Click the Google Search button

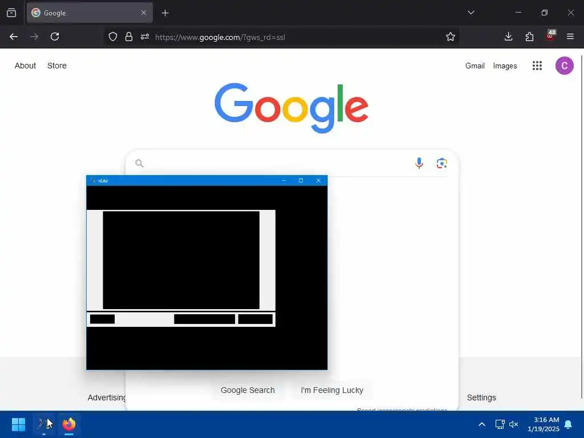tap(248, 390)
